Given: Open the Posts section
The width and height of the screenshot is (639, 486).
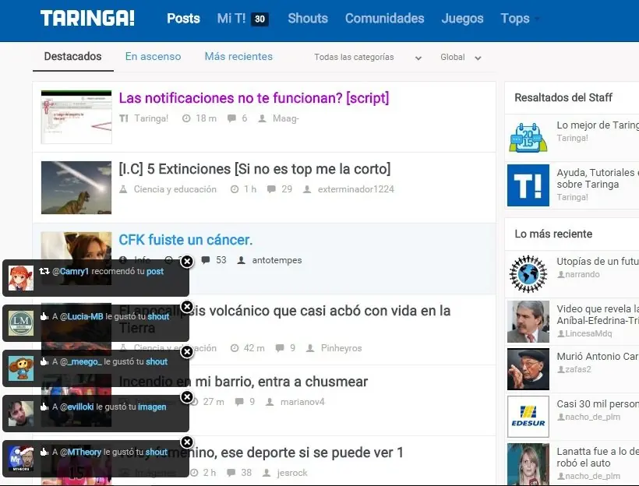Looking at the screenshot, I should coord(183,19).
